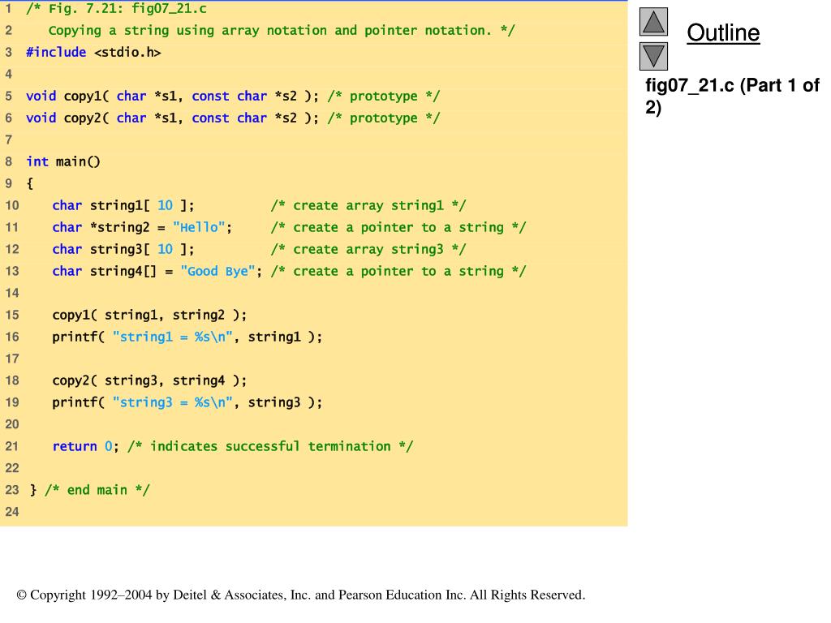Click the comment text on line 2

tap(282, 31)
